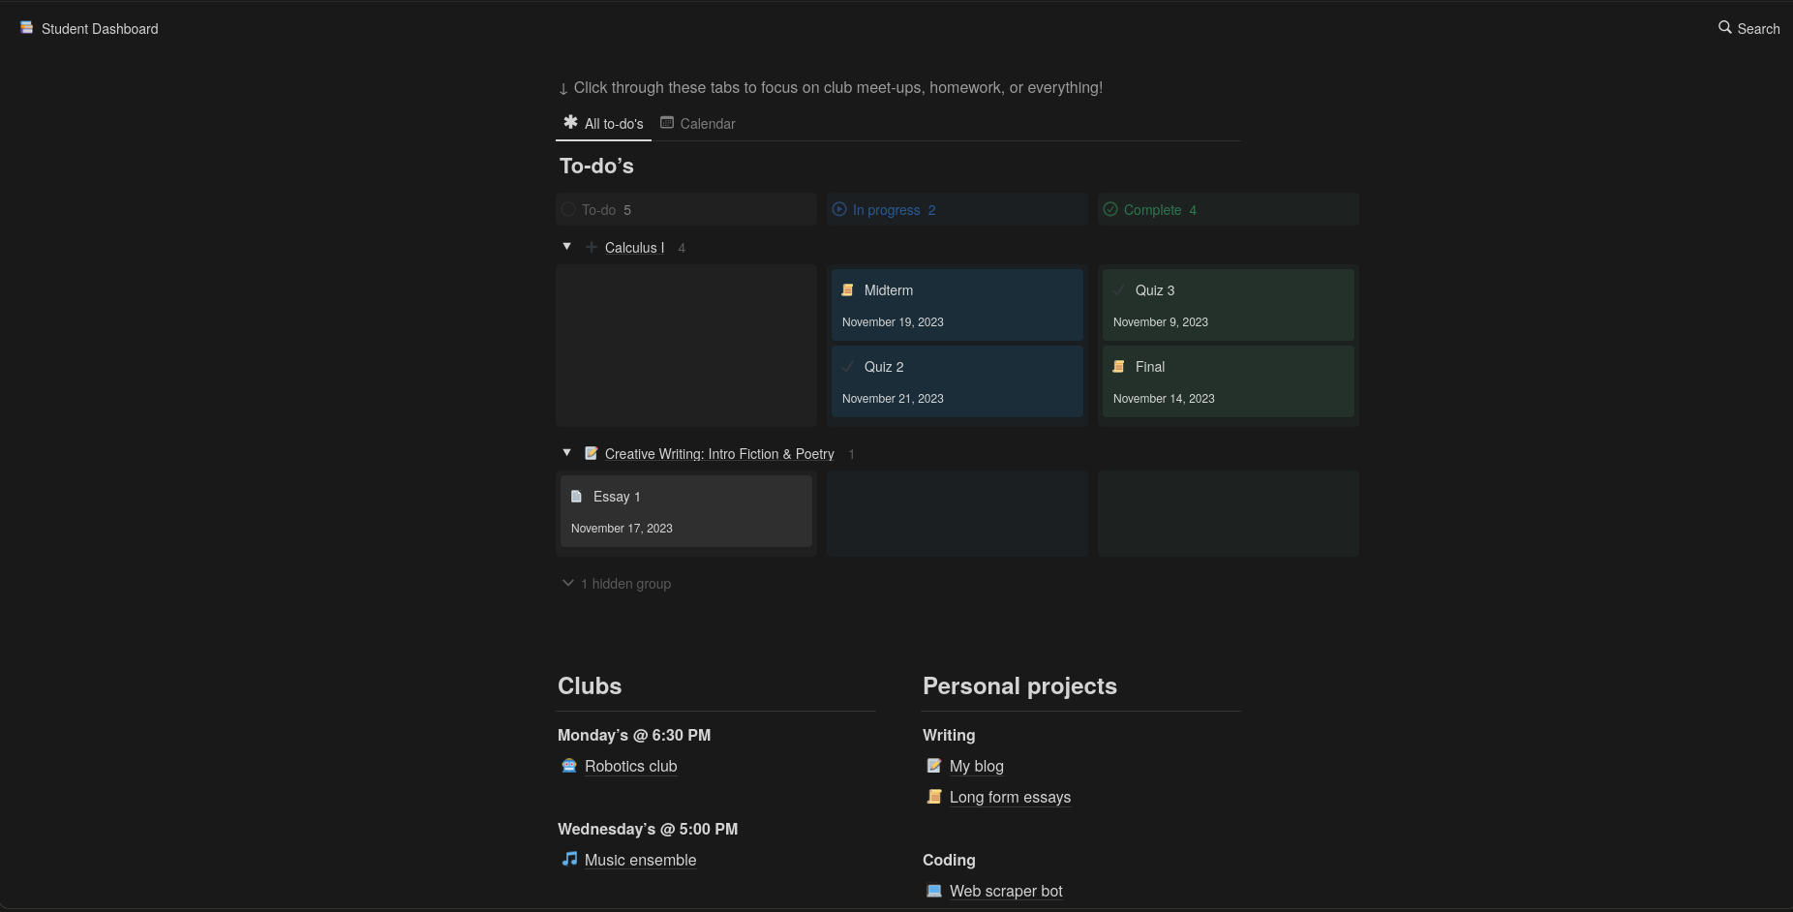Viewport: 1793px width, 912px height.
Task: Click the Writing subheading
Action: pos(949,735)
